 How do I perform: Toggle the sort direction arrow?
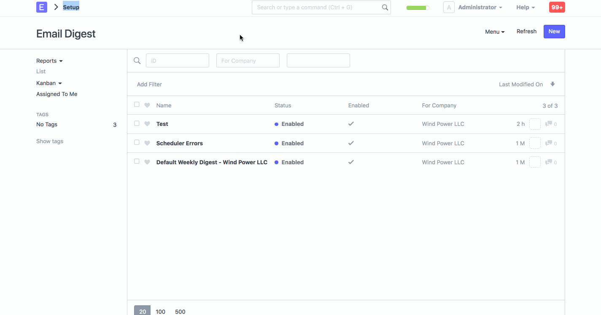click(x=552, y=84)
